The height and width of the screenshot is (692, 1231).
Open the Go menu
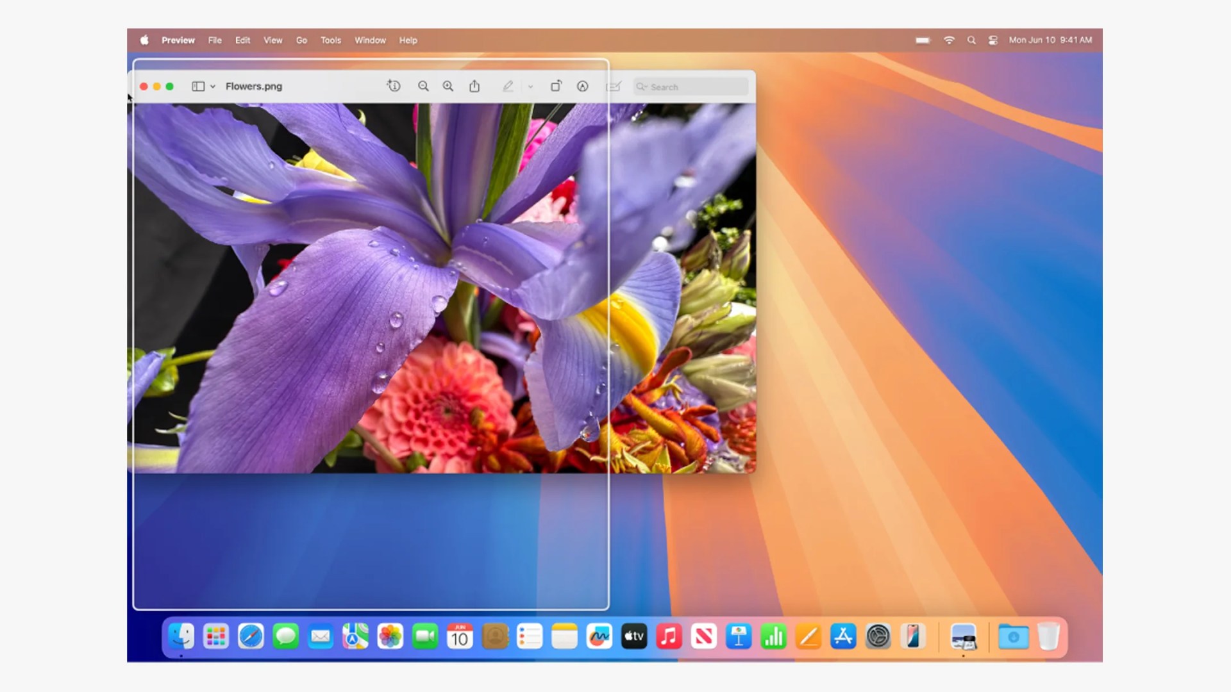pyautogui.click(x=301, y=40)
